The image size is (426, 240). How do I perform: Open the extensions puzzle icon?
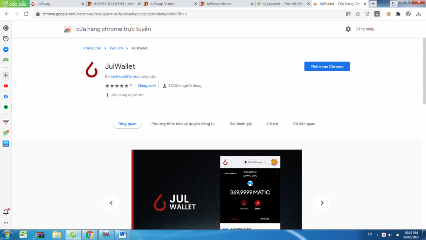[398, 14]
